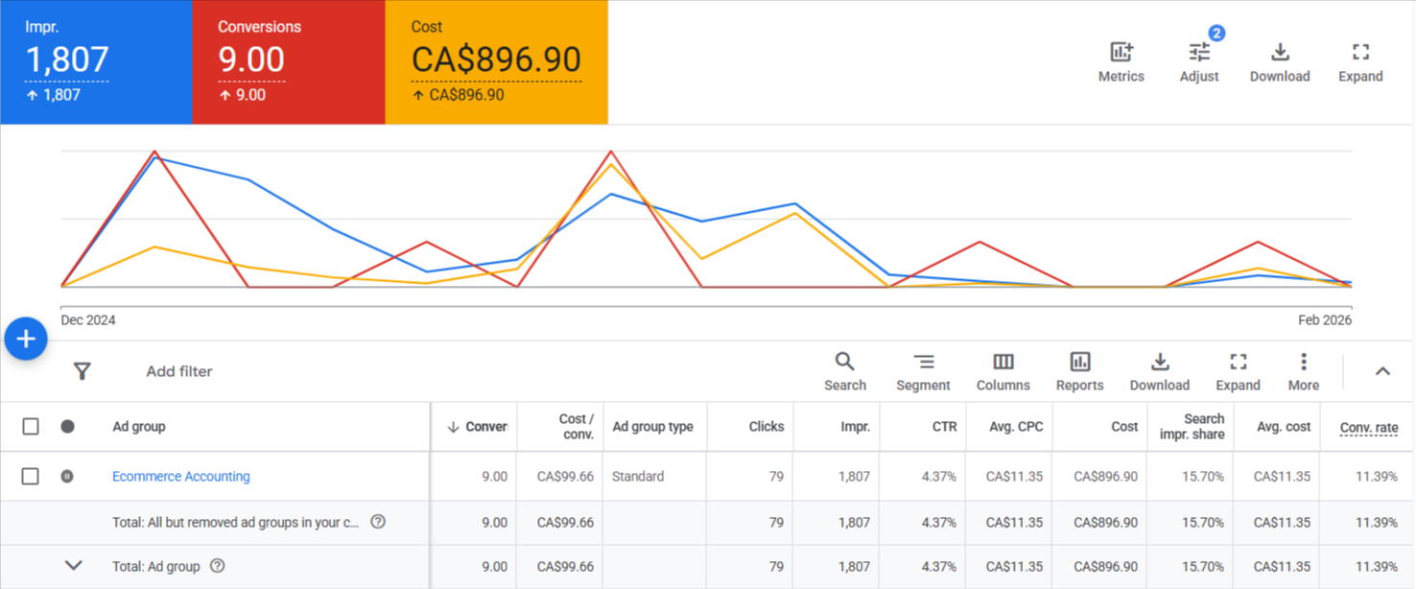Click the filter funnel icon
Screen dimensions: 1416x589
pyautogui.click(x=83, y=371)
